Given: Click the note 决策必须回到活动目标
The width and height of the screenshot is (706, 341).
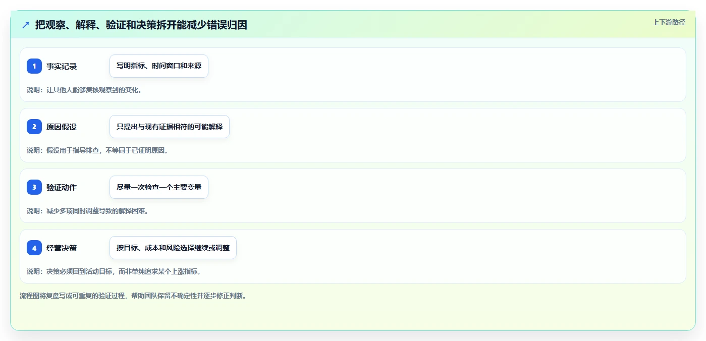Looking at the screenshot, I should coord(114,271).
